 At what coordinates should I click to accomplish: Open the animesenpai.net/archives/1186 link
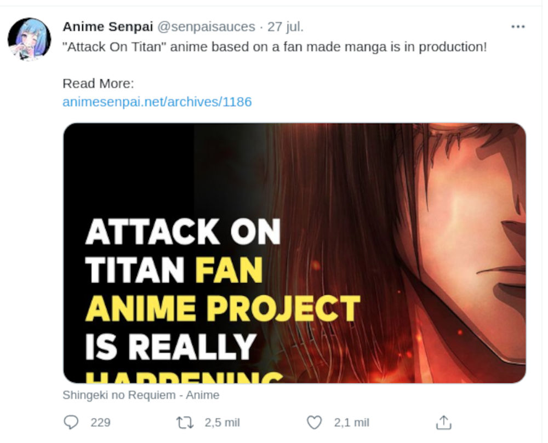(x=157, y=102)
